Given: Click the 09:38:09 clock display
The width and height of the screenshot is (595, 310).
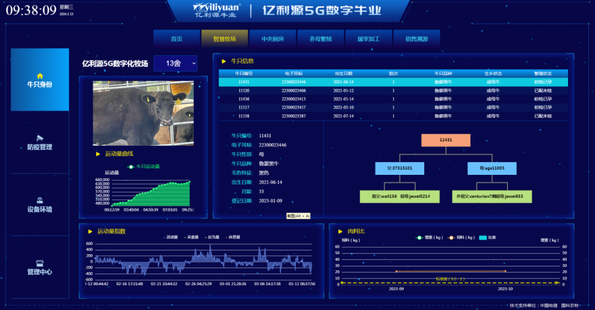Looking at the screenshot, I should click(x=31, y=10).
